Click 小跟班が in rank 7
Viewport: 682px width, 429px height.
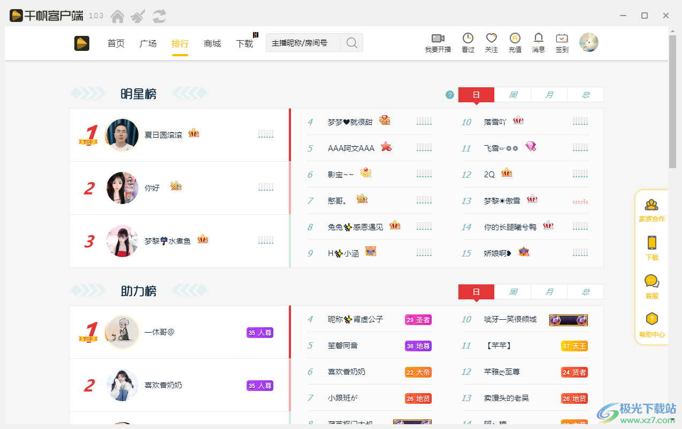coord(343,398)
